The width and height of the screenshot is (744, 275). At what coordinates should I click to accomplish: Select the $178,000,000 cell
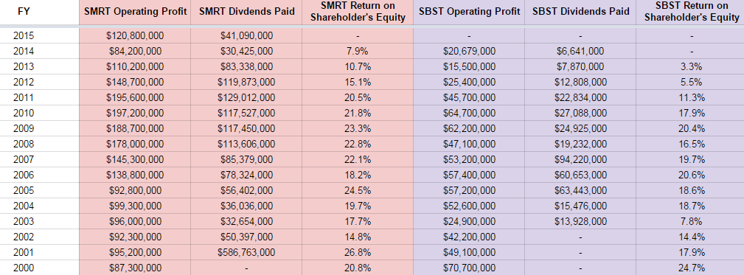point(135,145)
